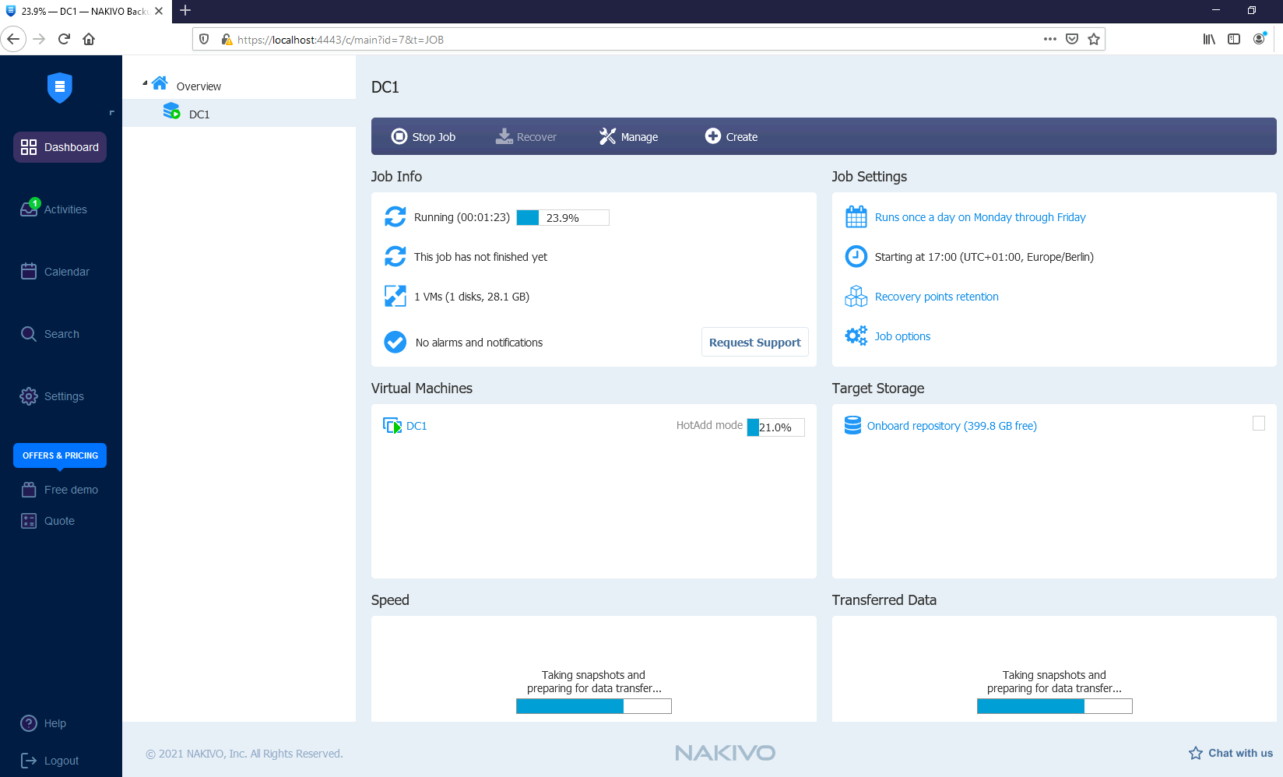Open Chat with us
Image resolution: width=1283 pixels, height=777 pixels.
(x=1231, y=753)
